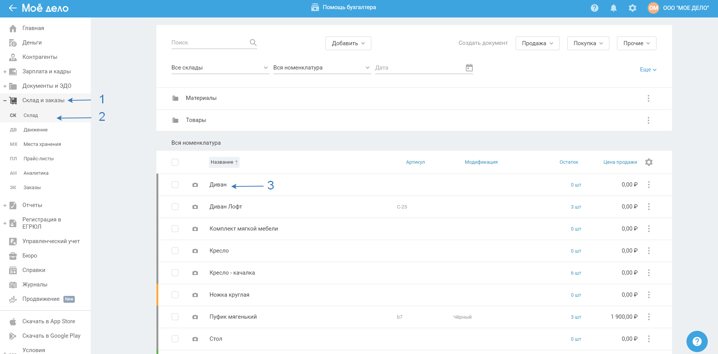This screenshot has height=354, width=718.
Task: Open Движение in the sidebar
Action: click(x=36, y=130)
